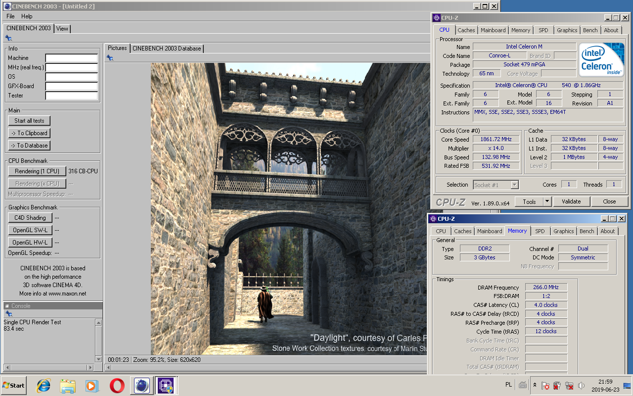Open Graphics tab in CPU-Z timings window
The image size is (633, 396).
pyautogui.click(x=564, y=231)
